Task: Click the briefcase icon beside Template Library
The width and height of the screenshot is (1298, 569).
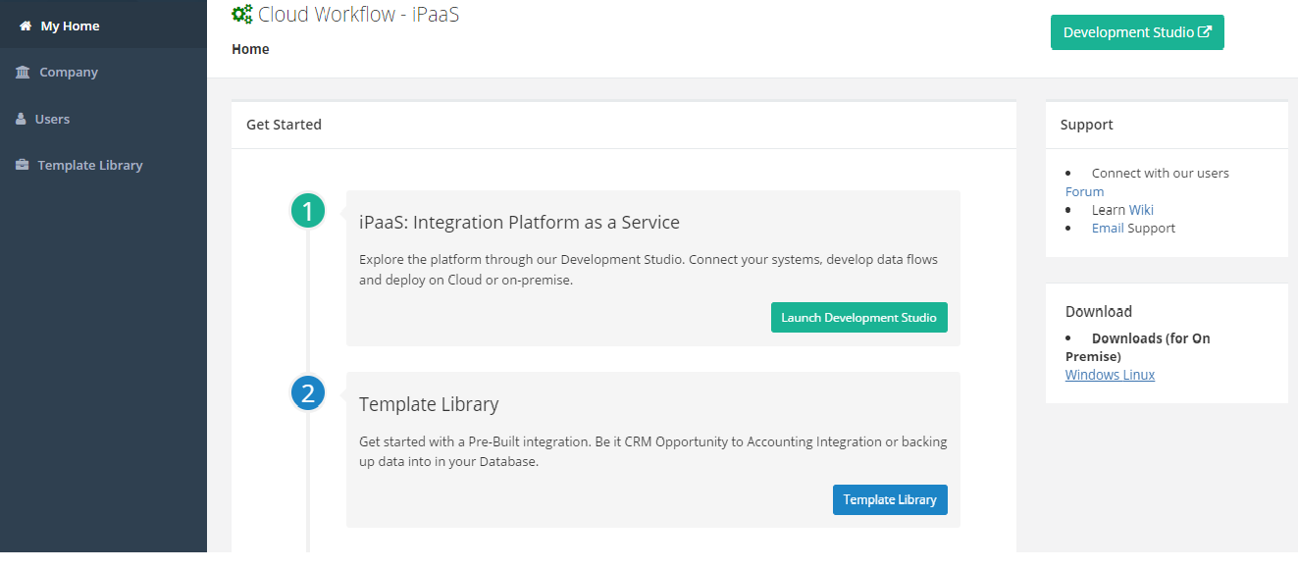Action: (23, 165)
